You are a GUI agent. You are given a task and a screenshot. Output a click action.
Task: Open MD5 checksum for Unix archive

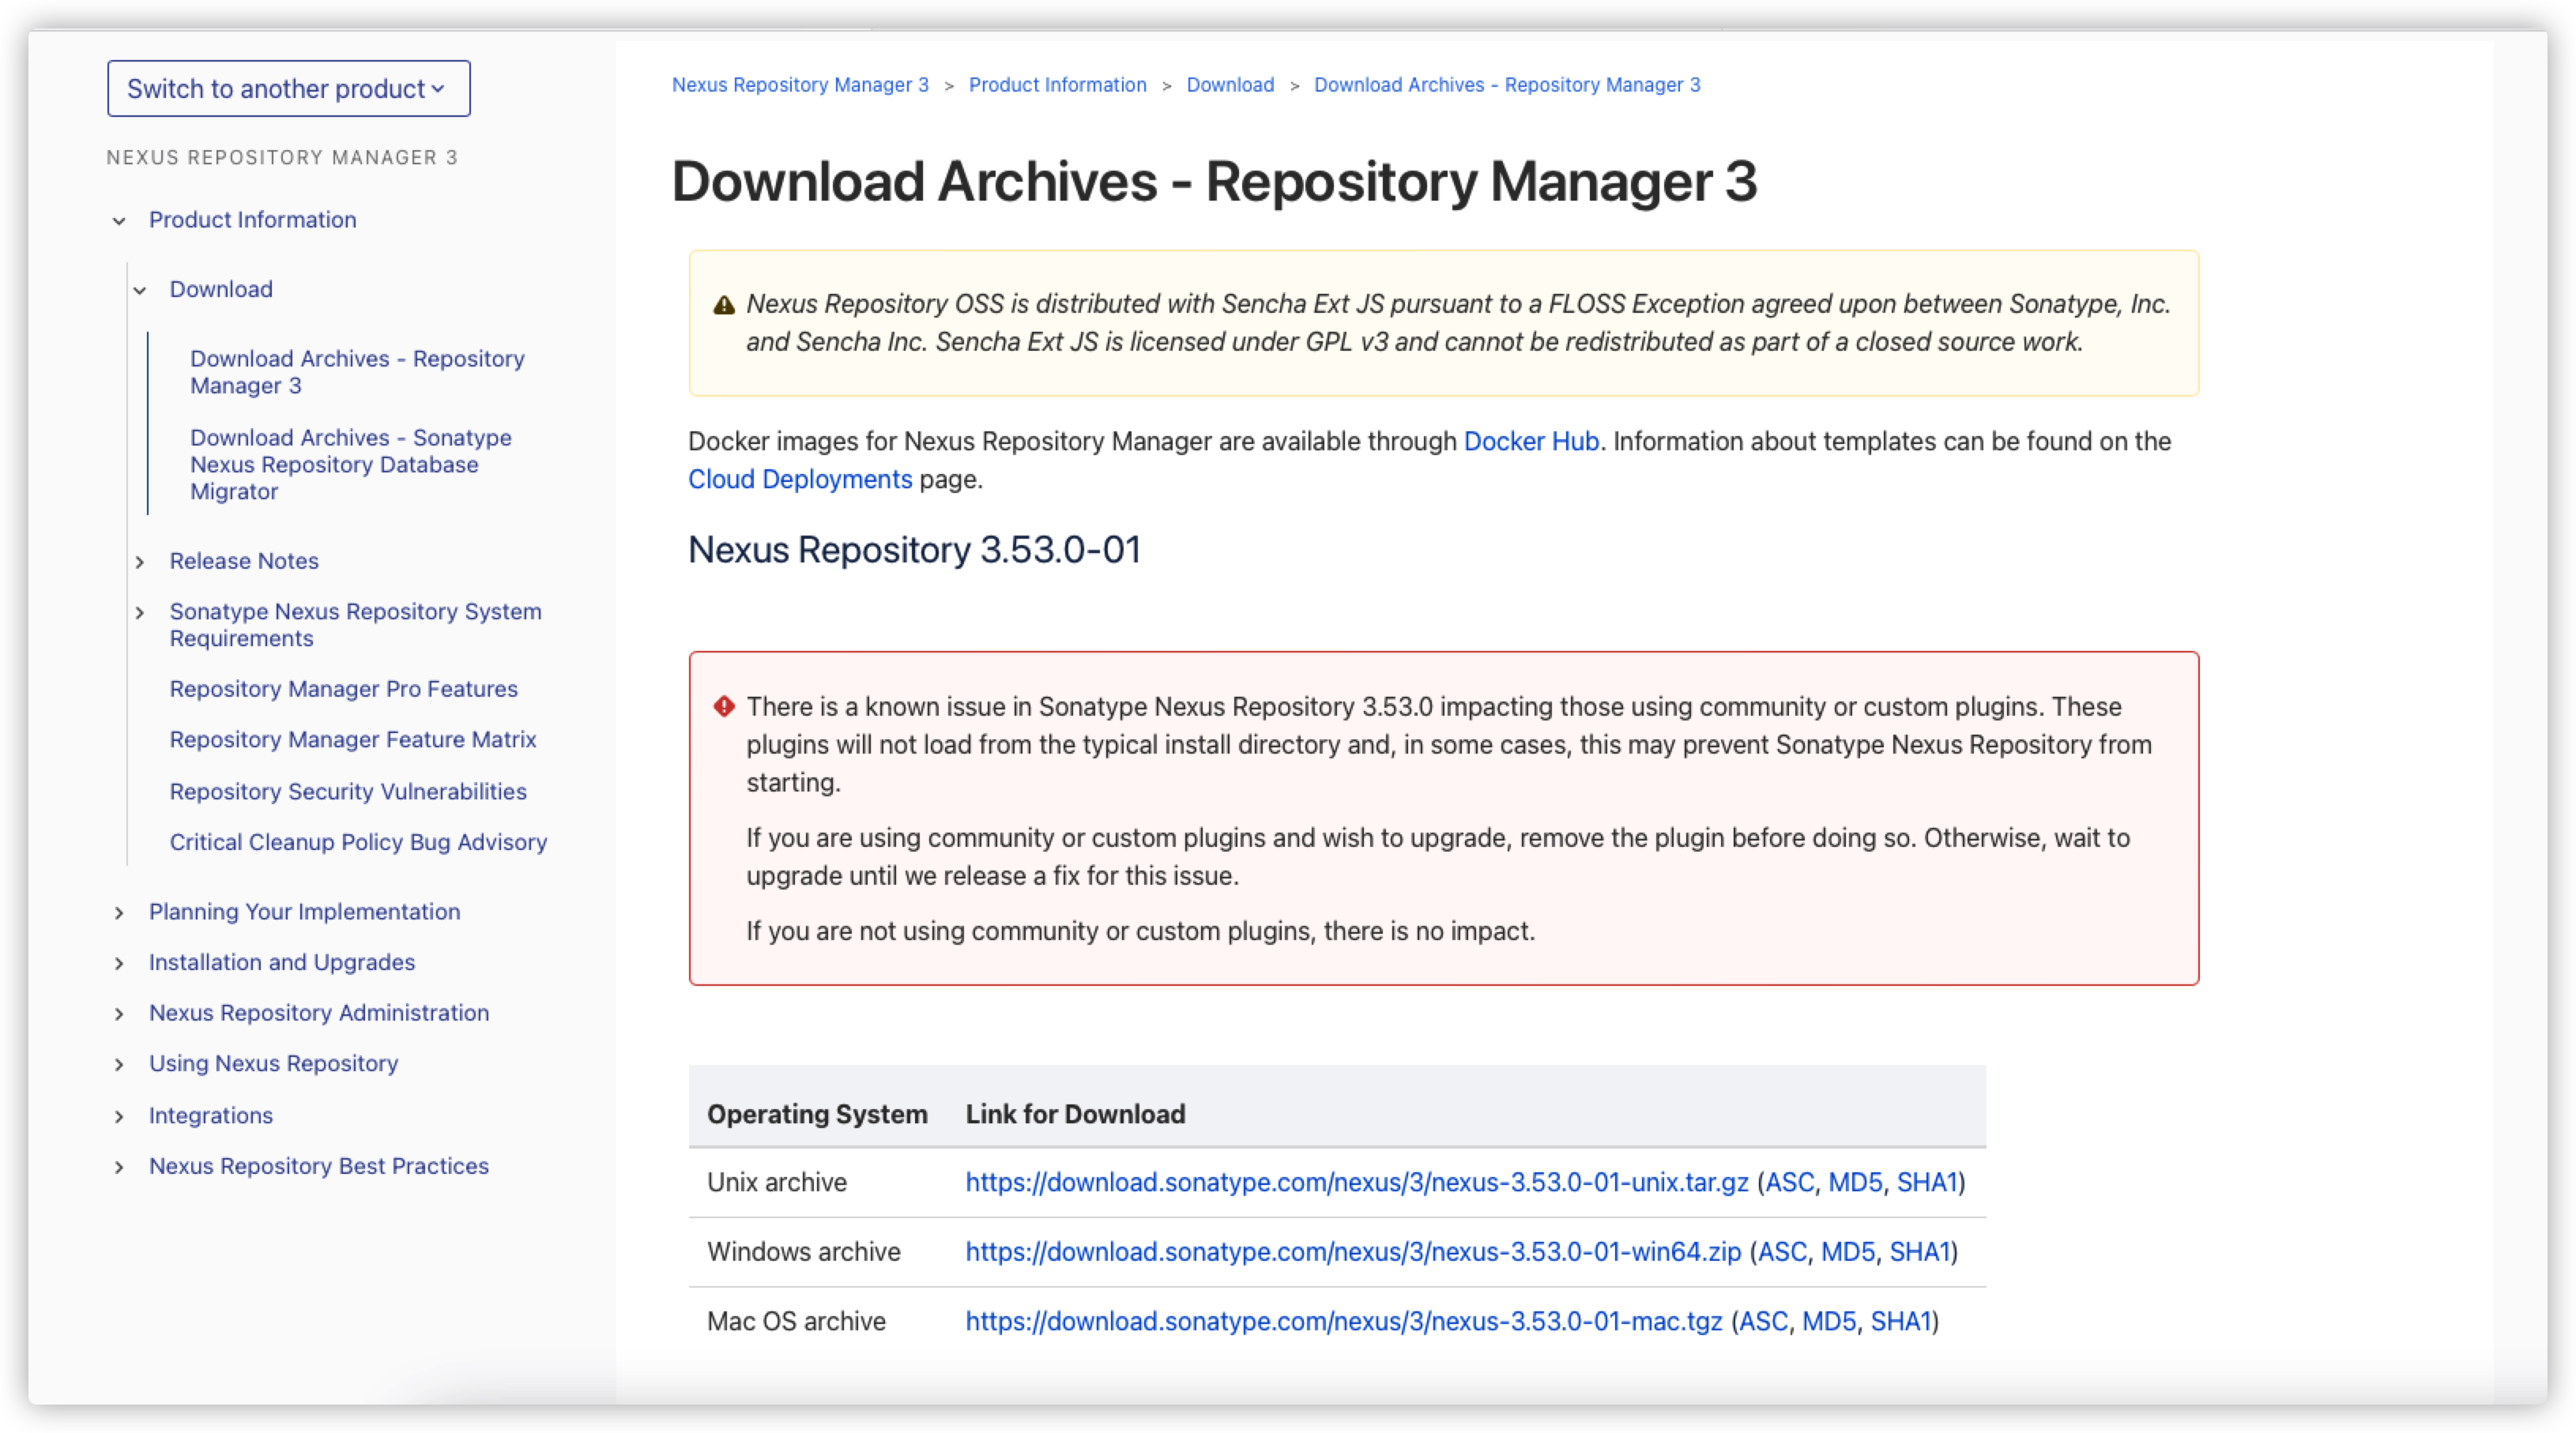coord(1855,1182)
